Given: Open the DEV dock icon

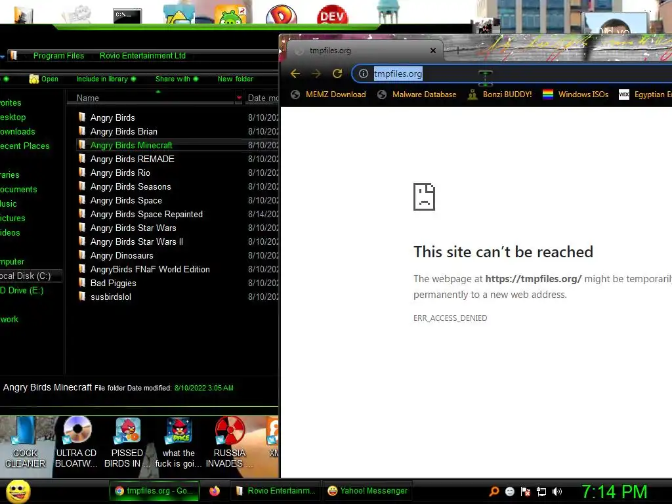Looking at the screenshot, I should (332, 16).
